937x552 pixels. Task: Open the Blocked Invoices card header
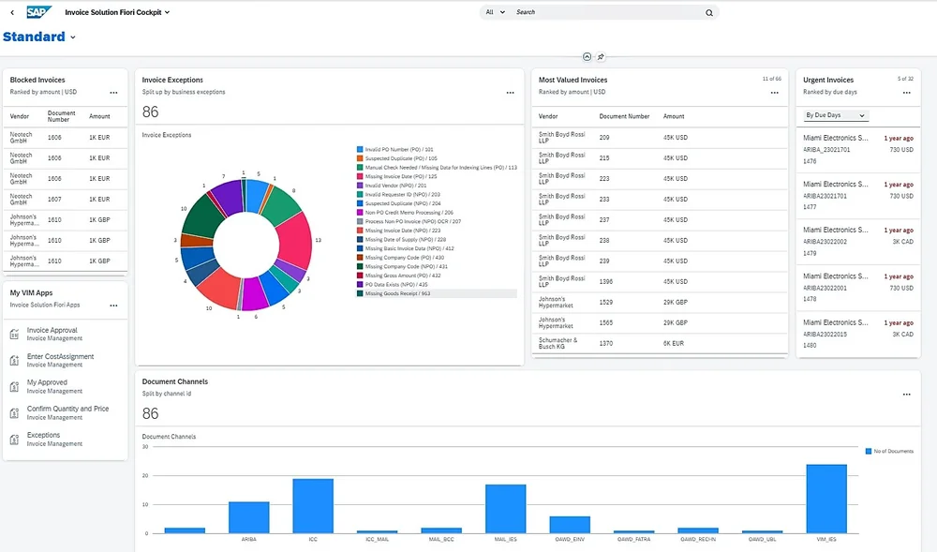tap(66, 85)
